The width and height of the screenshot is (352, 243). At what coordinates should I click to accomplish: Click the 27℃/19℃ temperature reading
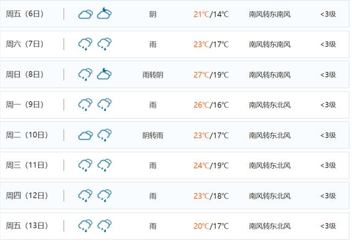[x=211, y=75]
